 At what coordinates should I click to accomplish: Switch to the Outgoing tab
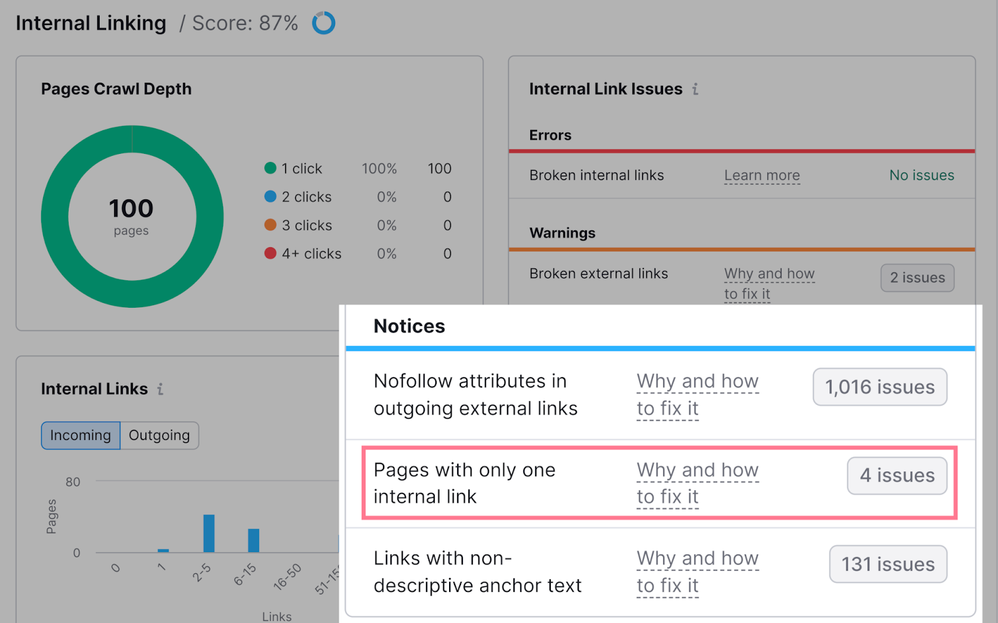159,435
